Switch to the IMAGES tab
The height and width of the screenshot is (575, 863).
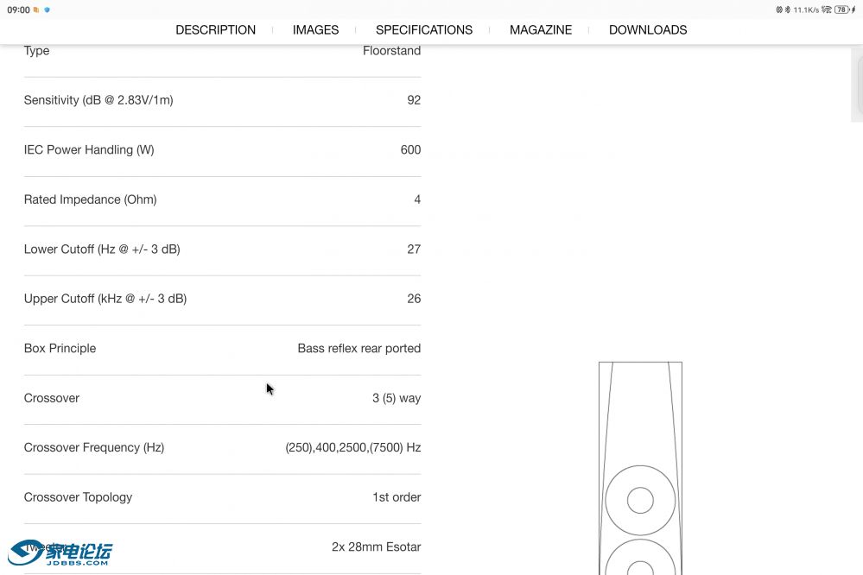[x=315, y=29]
